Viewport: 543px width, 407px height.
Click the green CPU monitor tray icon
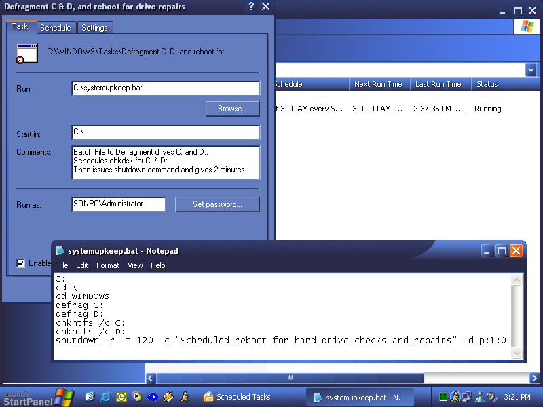[x=443, y=397]
